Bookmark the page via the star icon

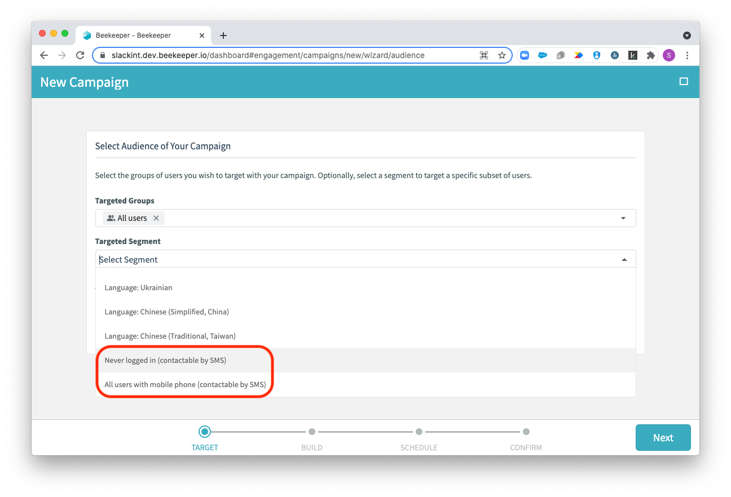(502, 55)
